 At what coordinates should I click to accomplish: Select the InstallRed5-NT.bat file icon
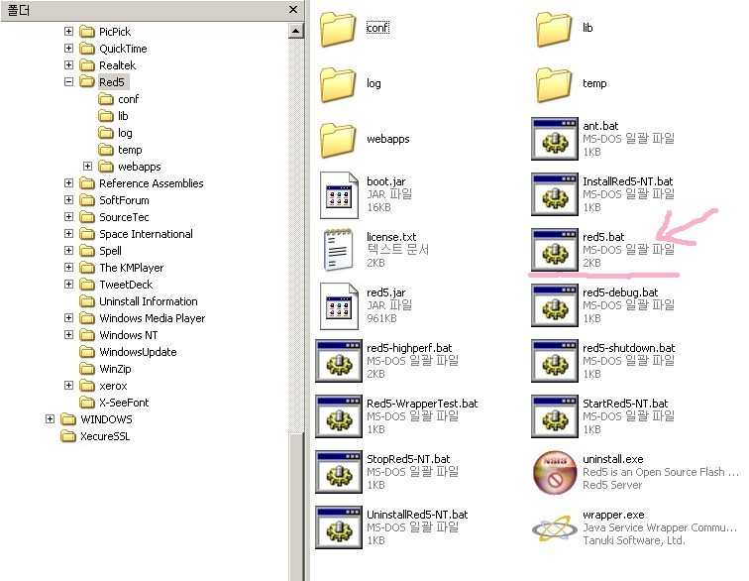[555, 194]
